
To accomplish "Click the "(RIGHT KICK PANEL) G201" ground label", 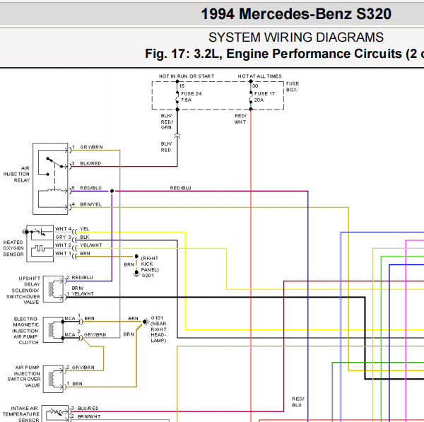I will [x=150, y=266].
